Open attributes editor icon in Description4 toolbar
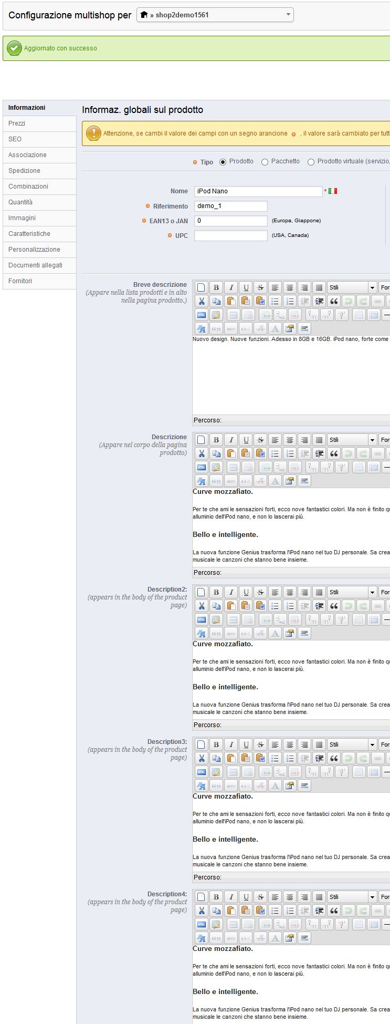This screenshot has width=390, height=1024. tap(289, 938)
